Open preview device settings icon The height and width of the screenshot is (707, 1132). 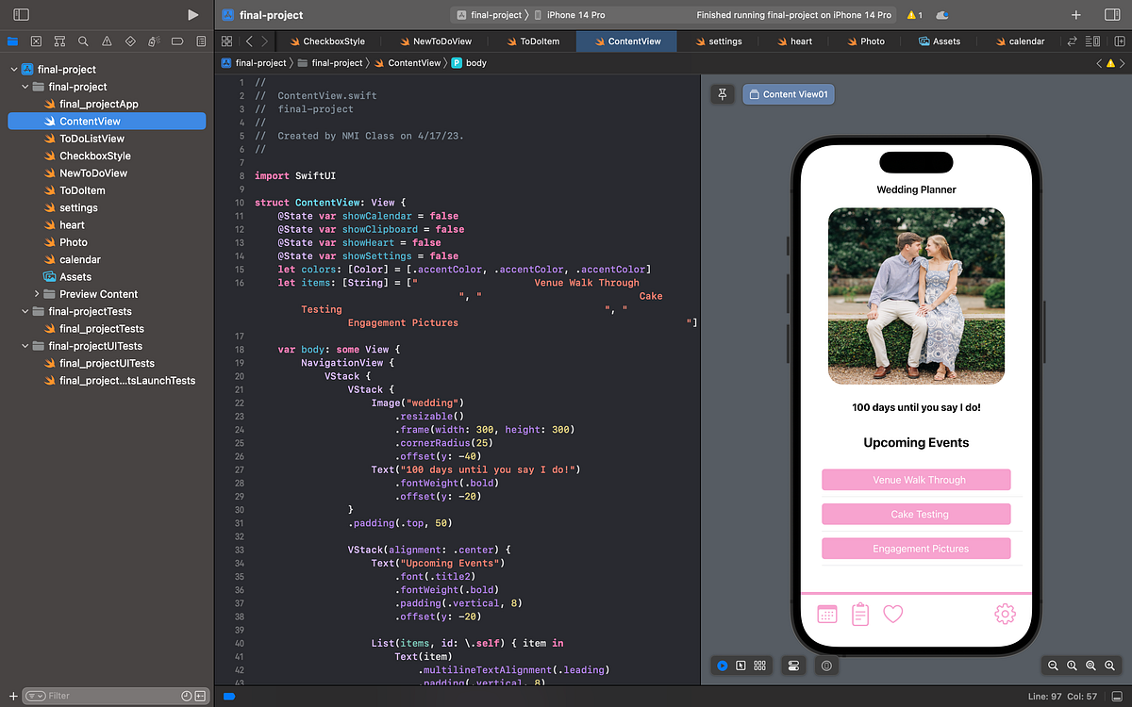[793, 666]
